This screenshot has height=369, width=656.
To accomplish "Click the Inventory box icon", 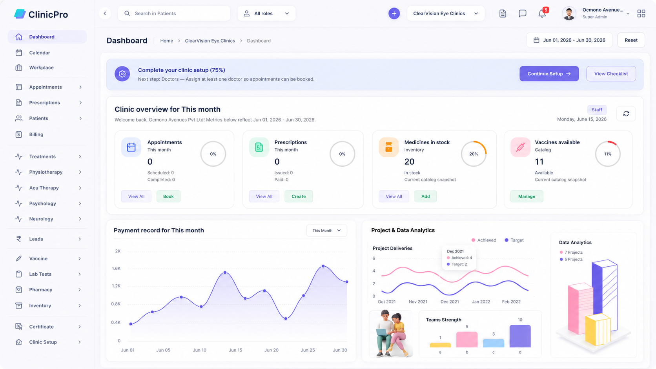I will pos(18,305).
